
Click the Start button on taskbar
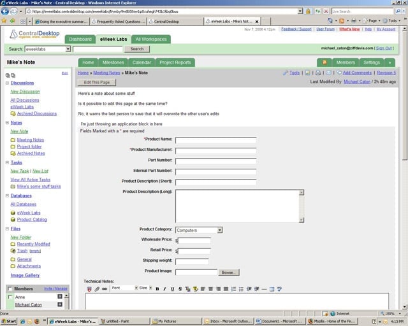click(x=8, y=322)
